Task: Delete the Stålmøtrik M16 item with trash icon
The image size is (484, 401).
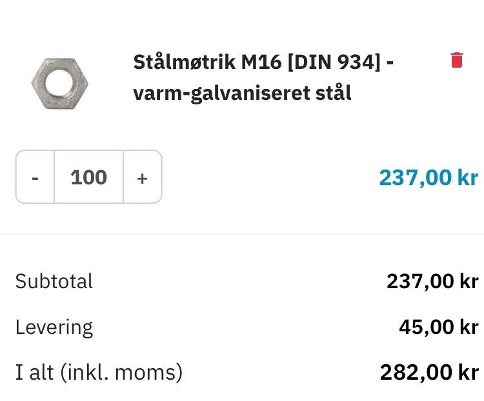Action: coord(457,61)
